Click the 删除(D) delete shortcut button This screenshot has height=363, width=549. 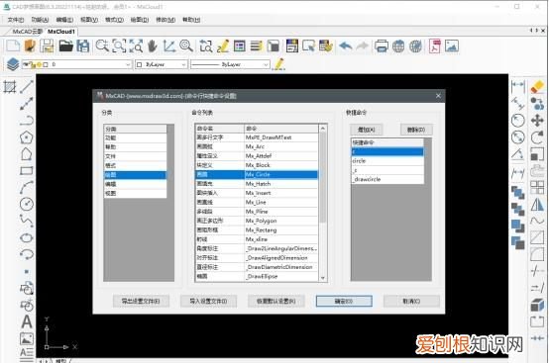416,130
